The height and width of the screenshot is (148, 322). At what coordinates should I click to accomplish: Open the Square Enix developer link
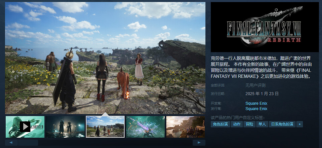(x=256, y=103)
